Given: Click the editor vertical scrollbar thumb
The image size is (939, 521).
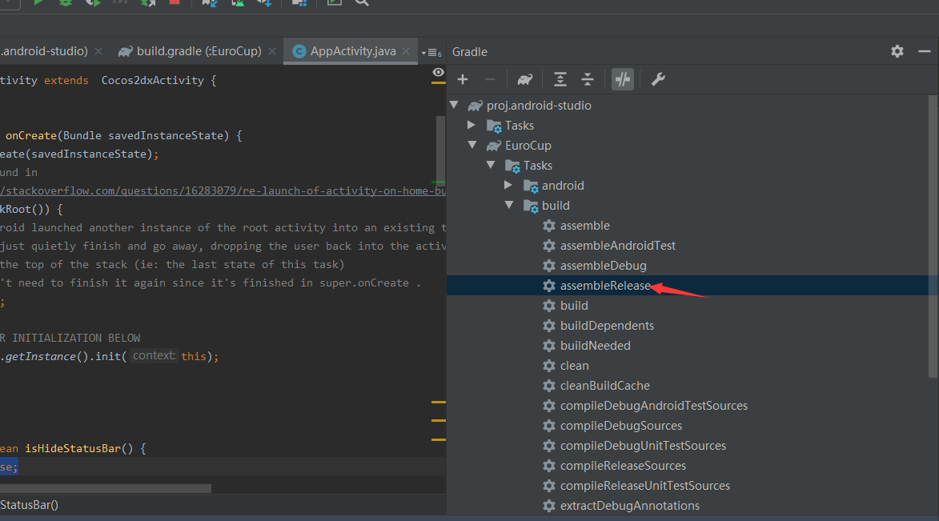Looking at the screenshot, I should click(x=441, y=149).
